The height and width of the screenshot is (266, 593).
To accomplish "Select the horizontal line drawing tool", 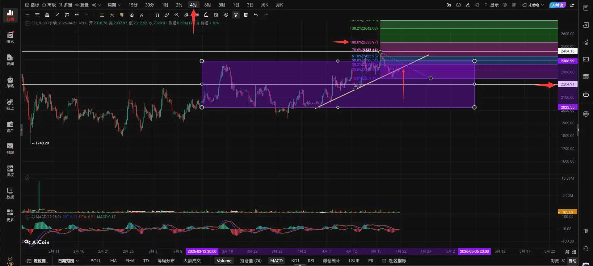I will coord(27,15).
